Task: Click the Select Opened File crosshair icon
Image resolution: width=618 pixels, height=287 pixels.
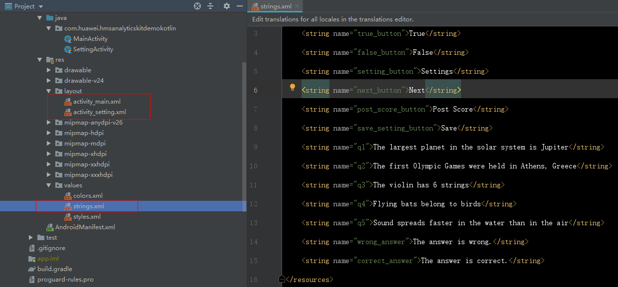Action: [x=197, y=6]
